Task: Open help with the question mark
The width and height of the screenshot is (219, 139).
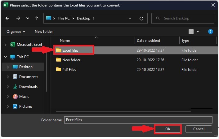Action: click(x=210, y=32)
